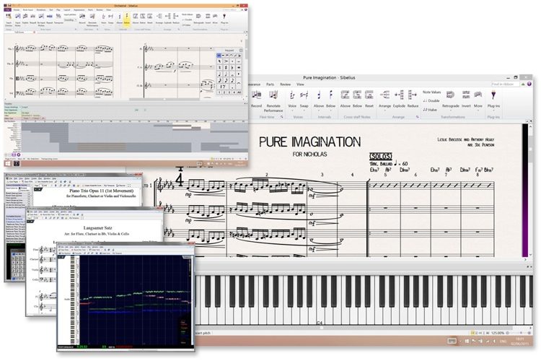
Task: Click the More transformations icon in Pure Imagination ribbon
Action: pyautogui.click(x=478, y=95)
